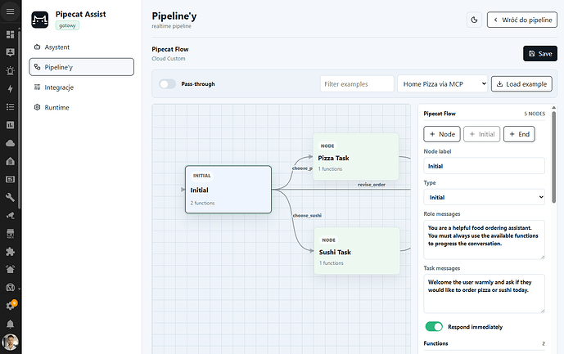Open settings gear with badge
Screen dimensions: 564x354
click(10, 306)
